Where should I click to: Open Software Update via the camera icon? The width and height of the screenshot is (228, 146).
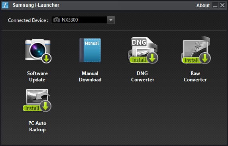tap(38, 51)
